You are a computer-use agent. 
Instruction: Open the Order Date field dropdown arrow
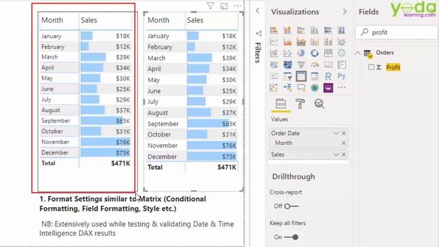pos(336,133)
